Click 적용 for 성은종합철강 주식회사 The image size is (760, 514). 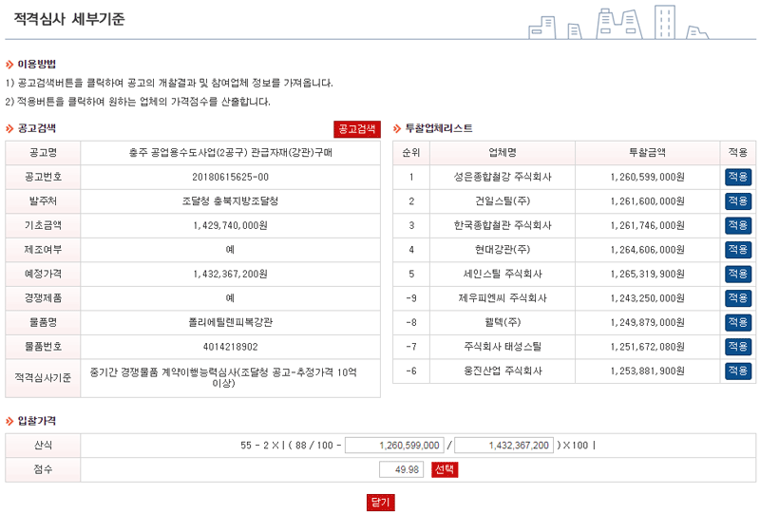pos(737,177)
